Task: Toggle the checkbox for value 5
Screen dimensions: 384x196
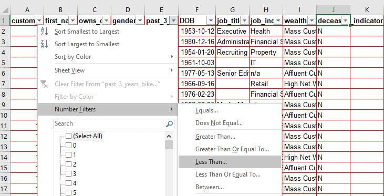Action: tap(69, 192)
